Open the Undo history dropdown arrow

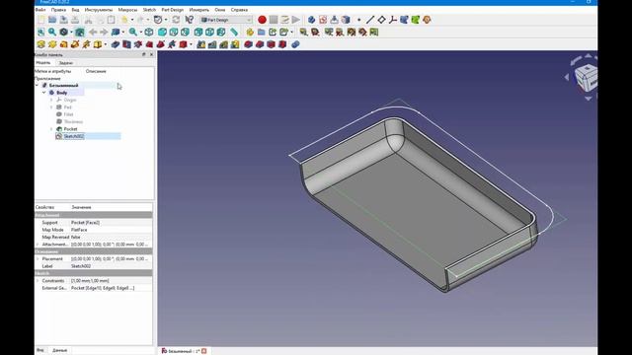click(x=132, y=20)
